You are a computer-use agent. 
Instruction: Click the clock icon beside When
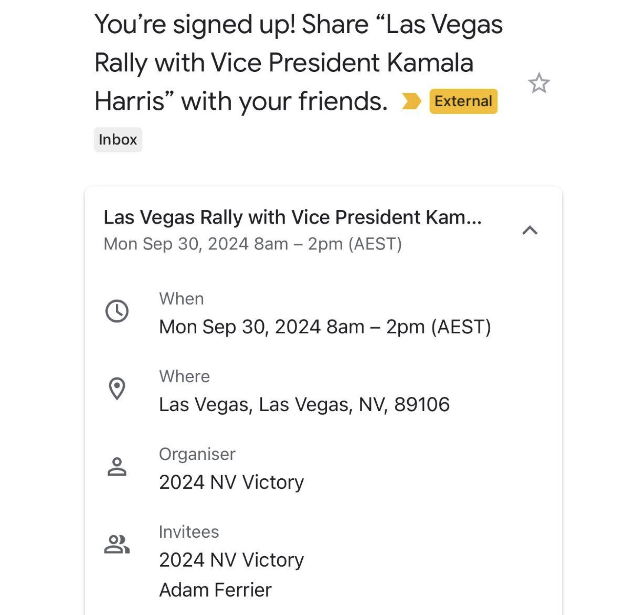[x=117, y=311]
